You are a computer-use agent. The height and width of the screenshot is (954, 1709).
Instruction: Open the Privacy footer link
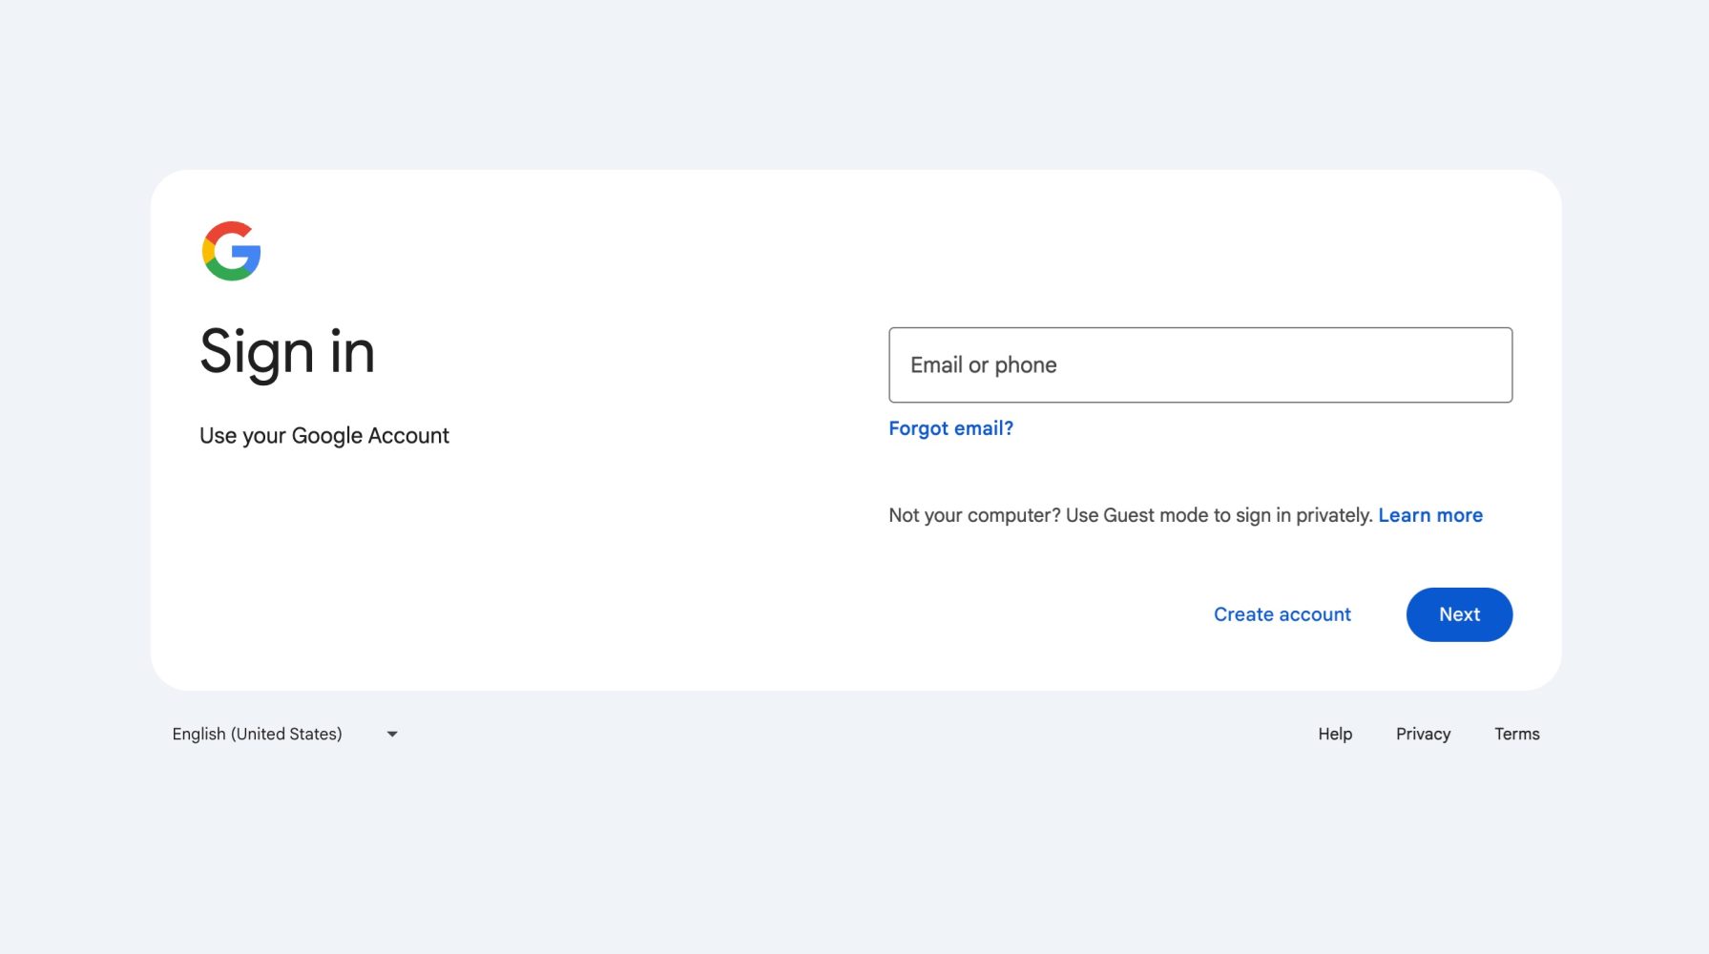pyautogui.click(x=1423, y=734)
